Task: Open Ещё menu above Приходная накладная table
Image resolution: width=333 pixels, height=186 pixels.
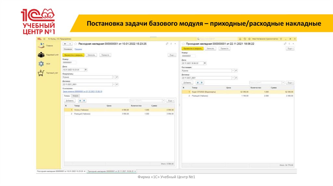Action: click(290, 83)
